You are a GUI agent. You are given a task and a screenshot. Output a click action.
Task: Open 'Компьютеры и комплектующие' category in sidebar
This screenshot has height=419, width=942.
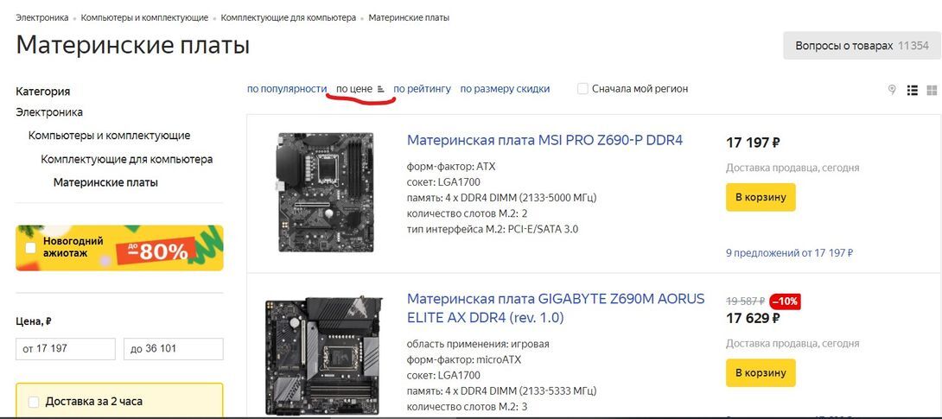110,136
